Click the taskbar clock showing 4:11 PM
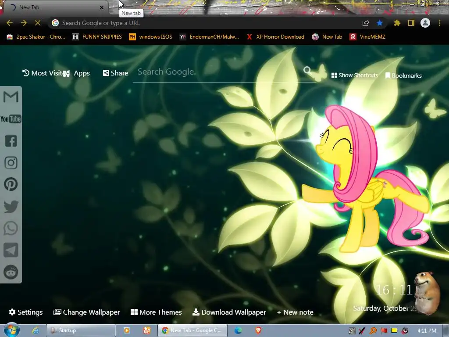 427,331
